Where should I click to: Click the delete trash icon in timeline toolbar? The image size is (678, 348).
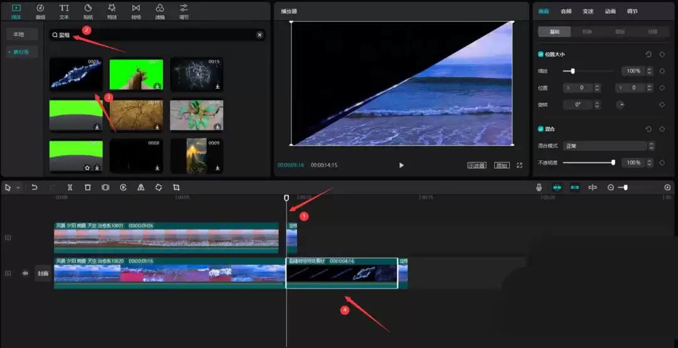pos(88,187)
